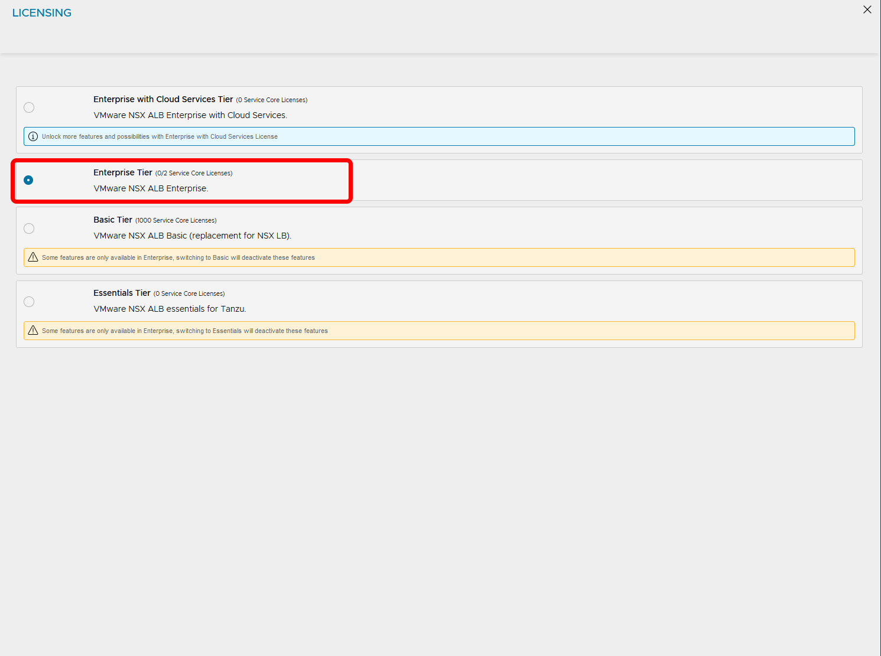Click the '(0 Service Core Licenses)' label beside Essentials Tier
Screen dimensions: 881x656
(189, 293)
